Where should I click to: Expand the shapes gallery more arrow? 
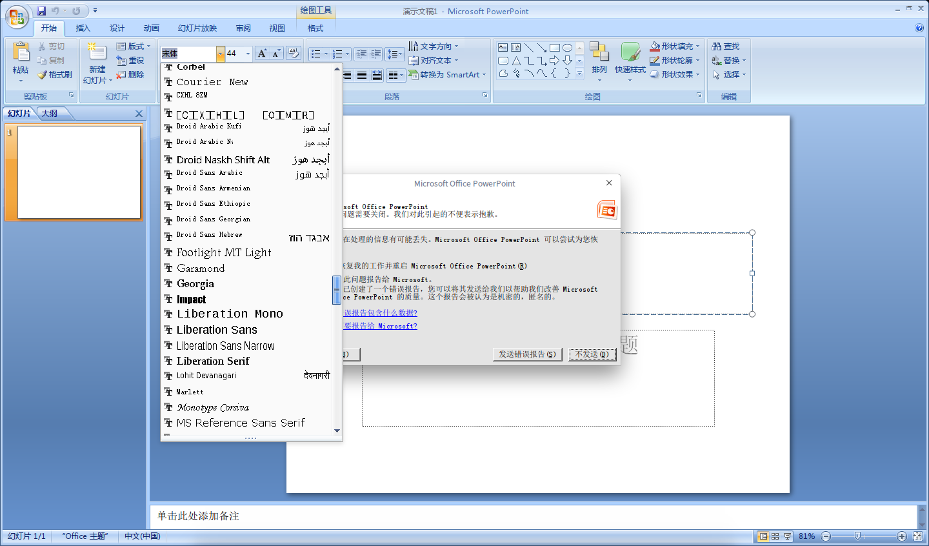(579, 74)
